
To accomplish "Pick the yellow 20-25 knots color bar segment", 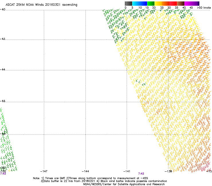I will (x=158, y=3).
